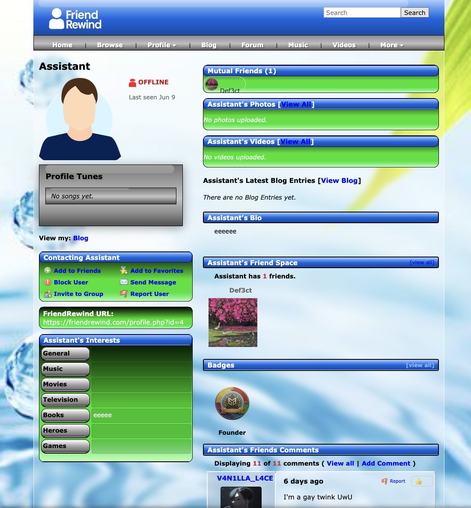
Task: Click the Def3ct name in Mutual Friends
Action: (230, 90)
